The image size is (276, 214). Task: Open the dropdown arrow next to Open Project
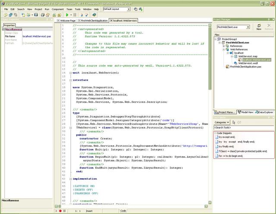32,15
